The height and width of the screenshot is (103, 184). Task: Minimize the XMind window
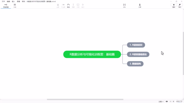tap(171, 1)
